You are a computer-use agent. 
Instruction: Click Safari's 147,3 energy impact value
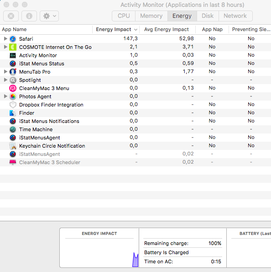pyautogui.click(x=130, y=38)
